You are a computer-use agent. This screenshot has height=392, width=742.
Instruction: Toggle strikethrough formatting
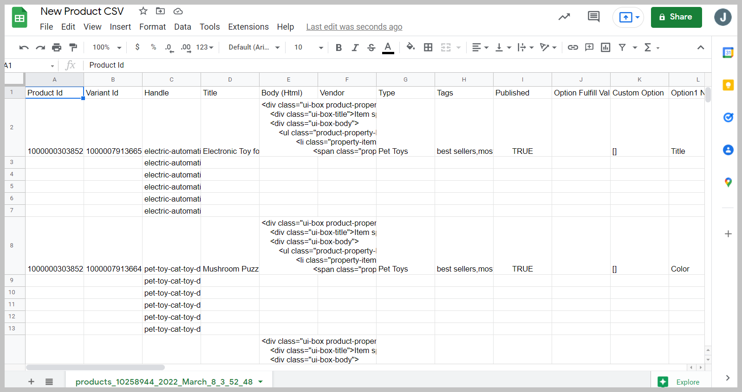point(371,47)
